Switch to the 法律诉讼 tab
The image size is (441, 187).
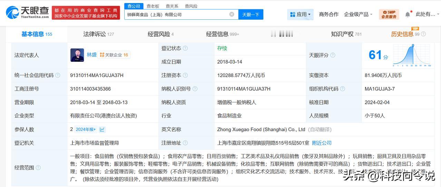tap(98, 34)
